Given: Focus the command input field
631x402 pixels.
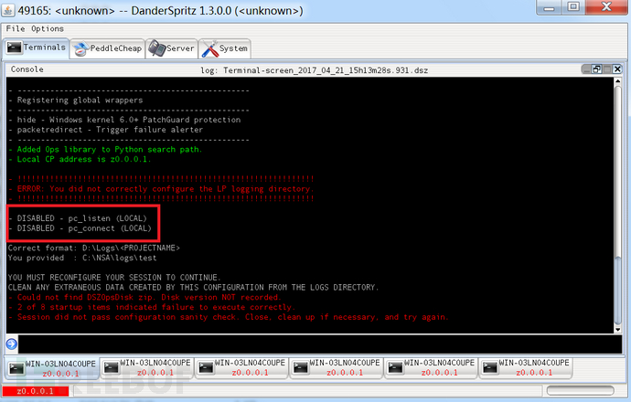Looking at the screenshot, I should [320, 344].
